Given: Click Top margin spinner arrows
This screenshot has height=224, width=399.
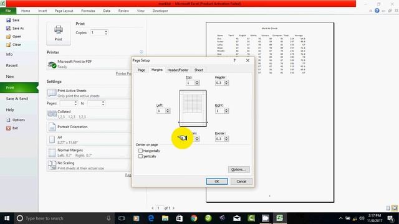Looking at the screenshot, I should coord(197,83).
